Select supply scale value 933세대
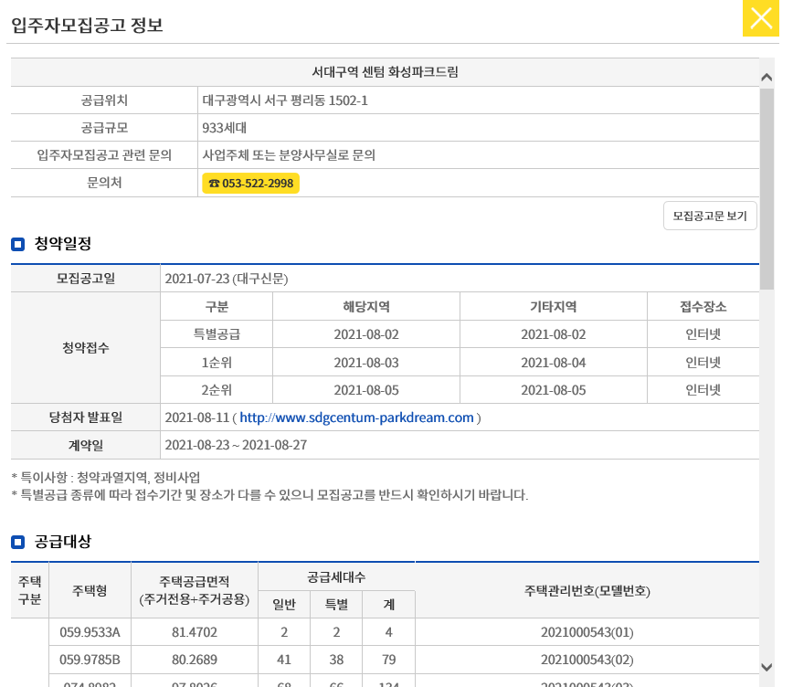This screenshot has height=687, width=793. point(225,128)
